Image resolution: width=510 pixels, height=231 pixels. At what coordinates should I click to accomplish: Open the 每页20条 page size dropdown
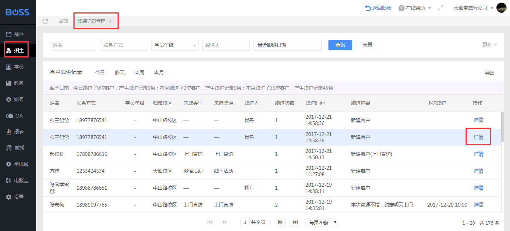tap(322, 222)
